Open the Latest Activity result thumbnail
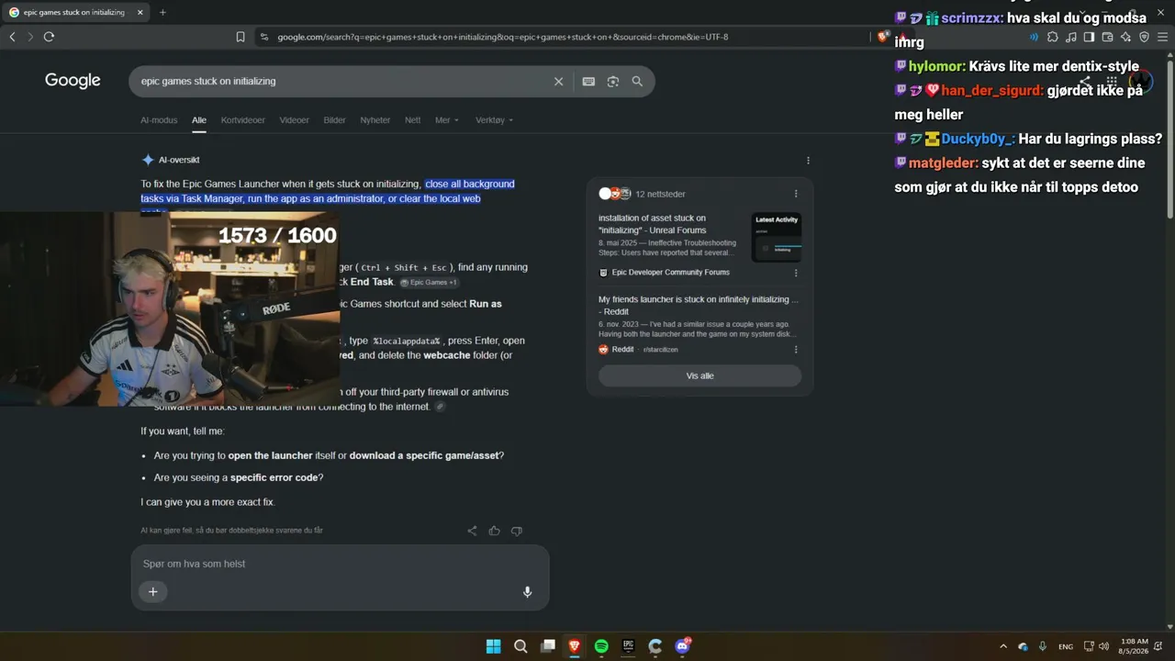 tap(777, 237)
